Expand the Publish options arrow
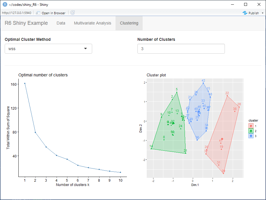This screenshot has height=200, width=266. 262,13
